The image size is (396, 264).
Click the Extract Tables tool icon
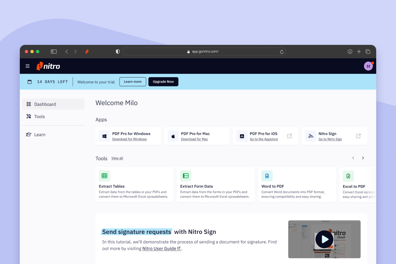105,176
